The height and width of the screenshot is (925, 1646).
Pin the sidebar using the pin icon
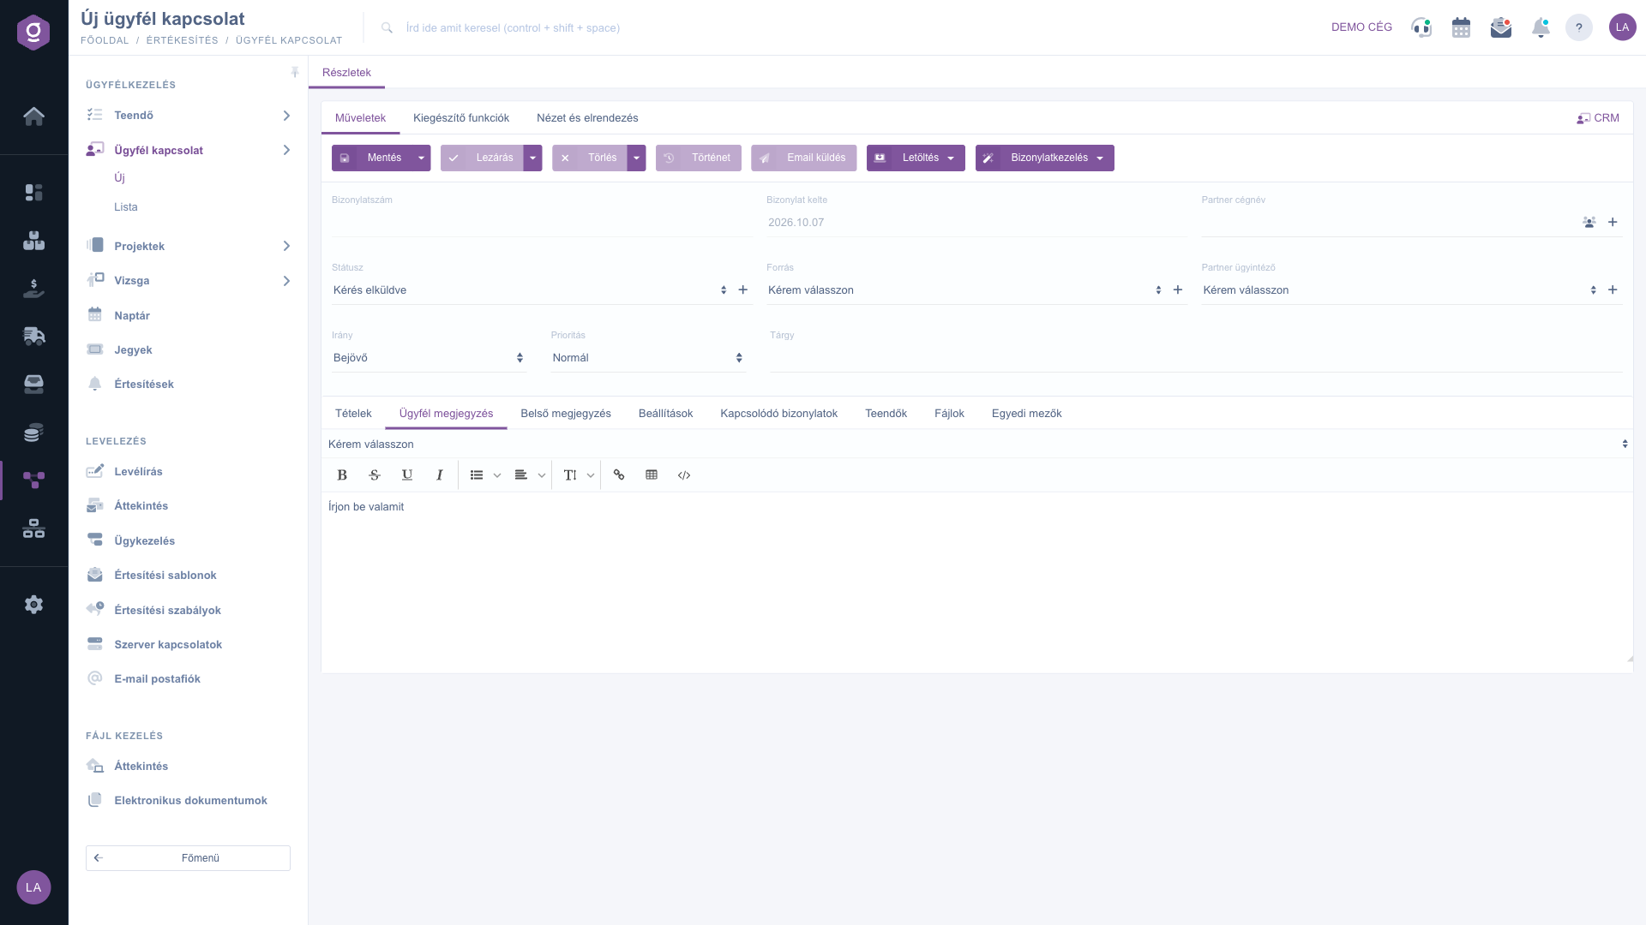295,73
